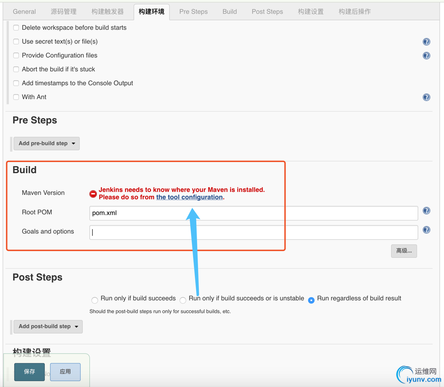
Task: Check the With Ant option
Action: [16, 97]
